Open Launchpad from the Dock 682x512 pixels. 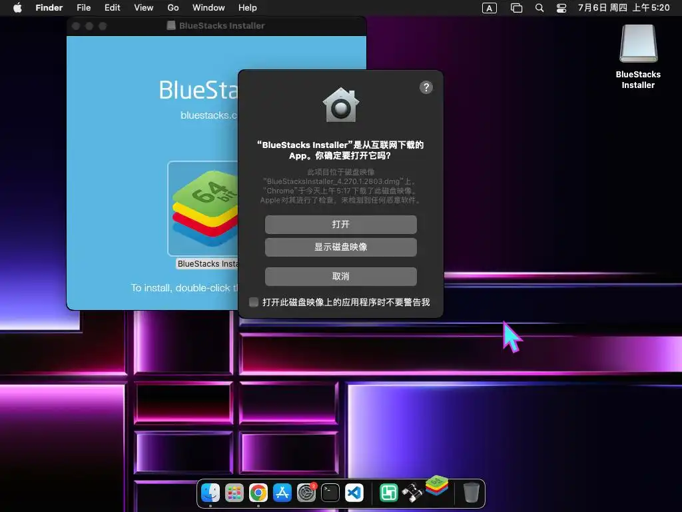pyautogui.click(x=234, y=493)
